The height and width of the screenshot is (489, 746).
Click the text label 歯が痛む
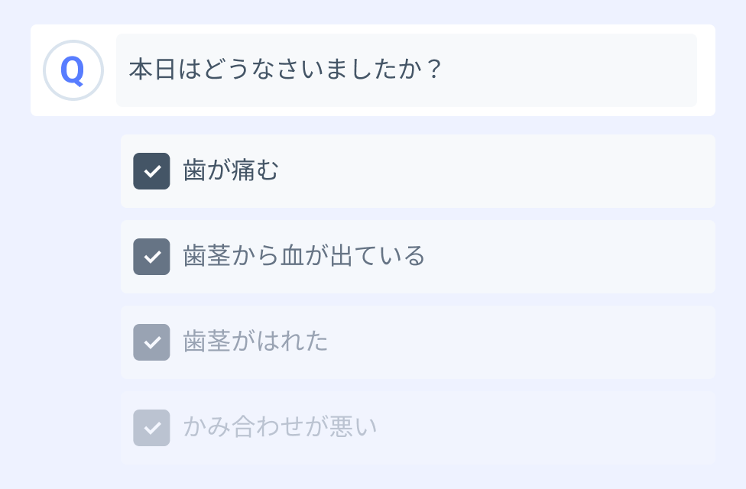[x=230, y=171]
